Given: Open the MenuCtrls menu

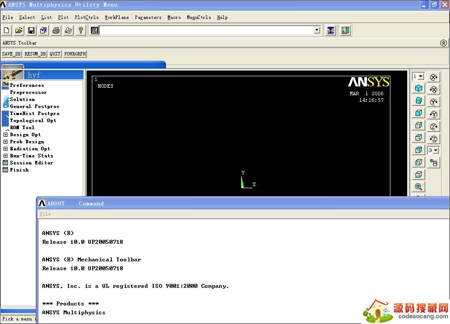Looking at the screenshot, I should [x=199, y=18].
